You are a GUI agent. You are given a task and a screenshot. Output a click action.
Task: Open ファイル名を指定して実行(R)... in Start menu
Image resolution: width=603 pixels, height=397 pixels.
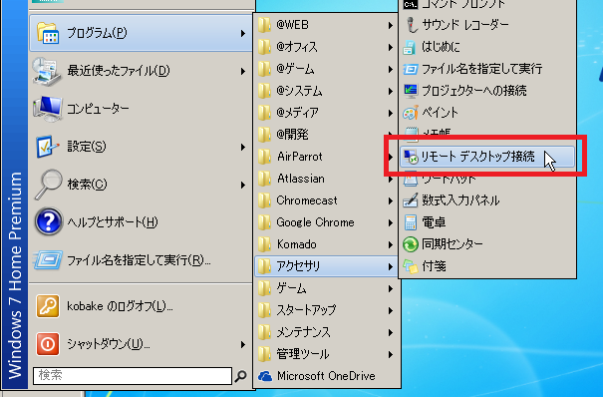(x=141, y=260)
